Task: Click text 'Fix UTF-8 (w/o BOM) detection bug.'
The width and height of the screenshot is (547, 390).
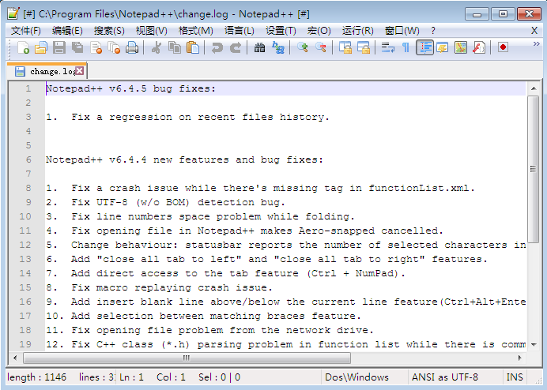Action: [x=179, y=202]
